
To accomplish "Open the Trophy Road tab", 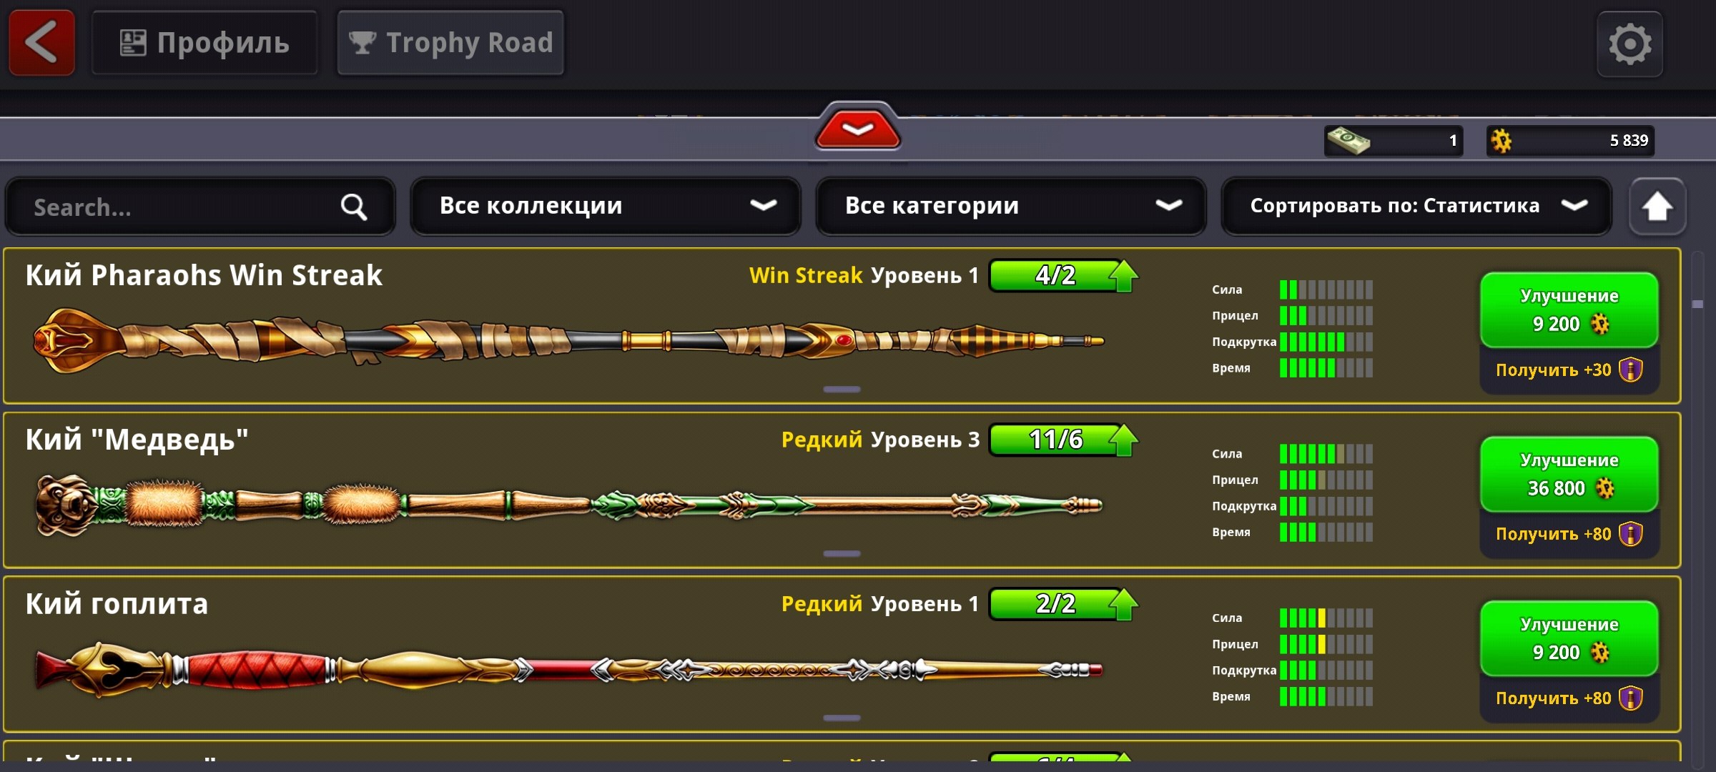I will point(450,43).
